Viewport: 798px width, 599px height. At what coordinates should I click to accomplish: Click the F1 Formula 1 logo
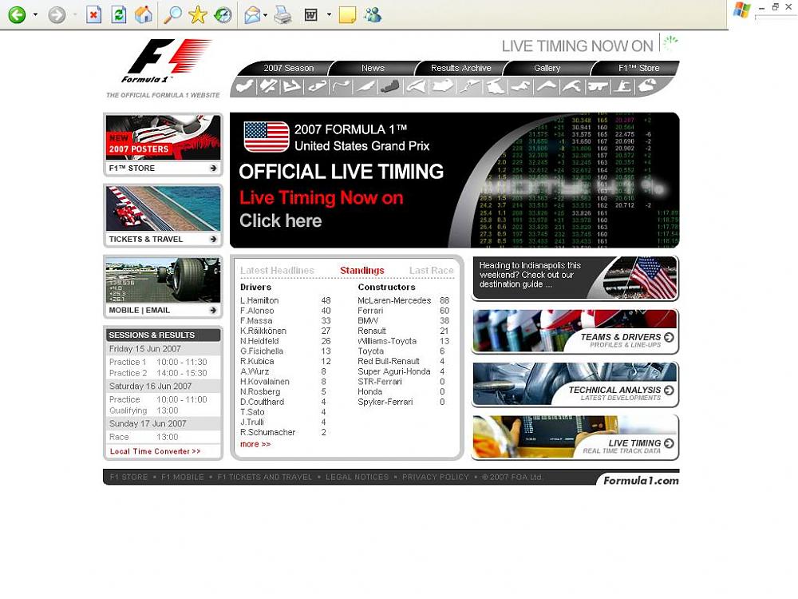pos(165,61)
